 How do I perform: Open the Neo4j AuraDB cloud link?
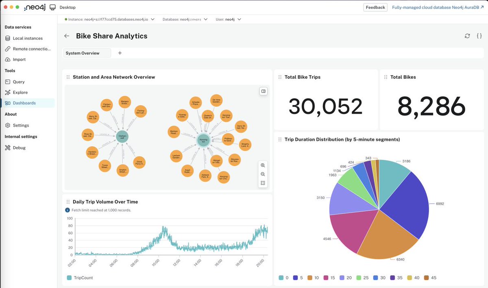[438, 7]
